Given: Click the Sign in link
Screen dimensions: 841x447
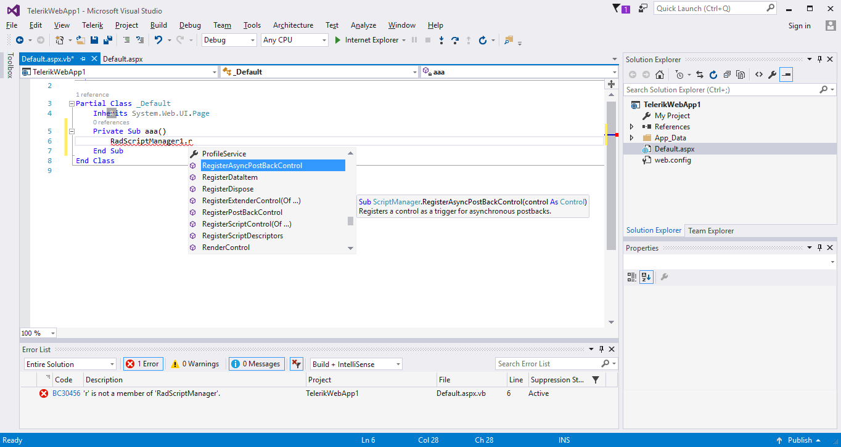Looking at the screenshot, I should pyautogui.click(x=800, y=26).
